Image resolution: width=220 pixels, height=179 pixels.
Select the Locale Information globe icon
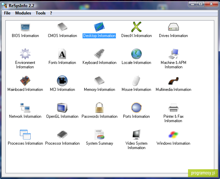[x=136, y=54]
